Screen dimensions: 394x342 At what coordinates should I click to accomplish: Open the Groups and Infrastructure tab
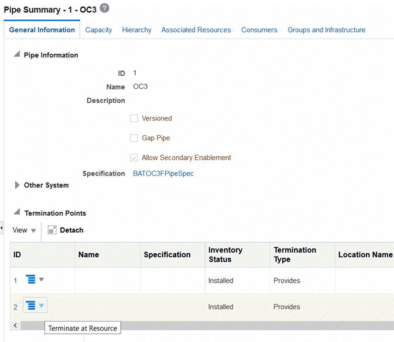point(327,30)
